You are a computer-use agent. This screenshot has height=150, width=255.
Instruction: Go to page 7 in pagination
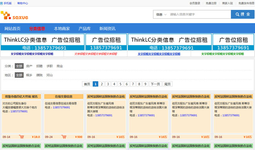click(133, 84)
